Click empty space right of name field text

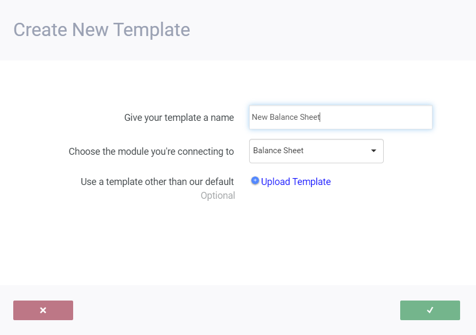(x=382, y=117)
